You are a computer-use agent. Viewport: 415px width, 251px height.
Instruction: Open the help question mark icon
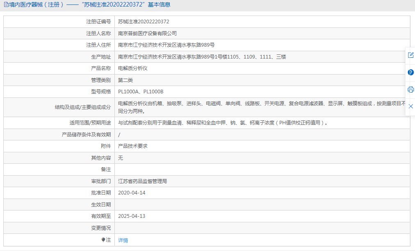[x=410, y=72]
